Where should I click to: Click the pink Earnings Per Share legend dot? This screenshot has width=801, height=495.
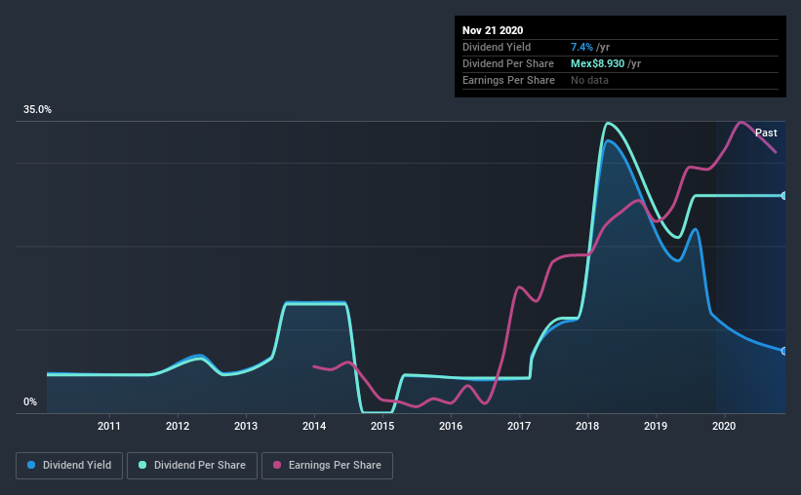[277, 465]
